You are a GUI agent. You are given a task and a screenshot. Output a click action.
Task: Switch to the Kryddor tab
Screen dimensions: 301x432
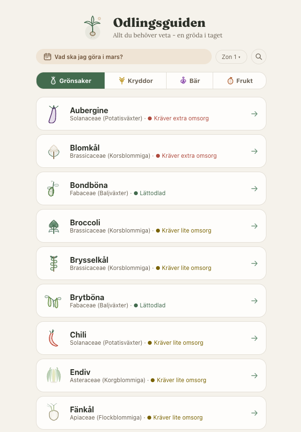click(x=135, y=80)
